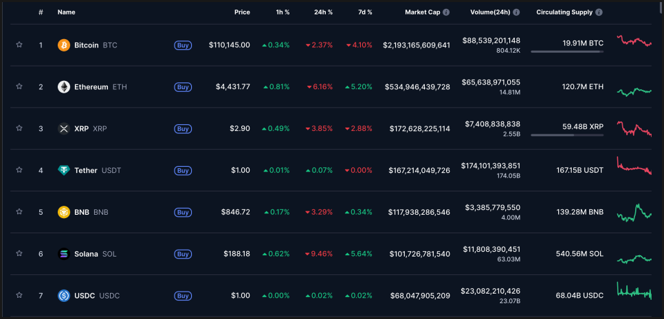
Task: Click Solana's 24h change 9.46%
Action: [319, 254]
